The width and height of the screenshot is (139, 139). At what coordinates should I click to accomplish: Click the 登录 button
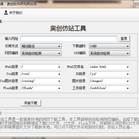[x=124, y=39]
